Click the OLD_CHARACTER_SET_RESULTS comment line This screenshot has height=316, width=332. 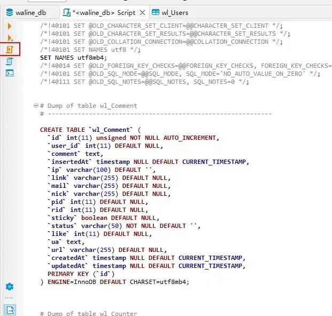(x=165, y=34)
